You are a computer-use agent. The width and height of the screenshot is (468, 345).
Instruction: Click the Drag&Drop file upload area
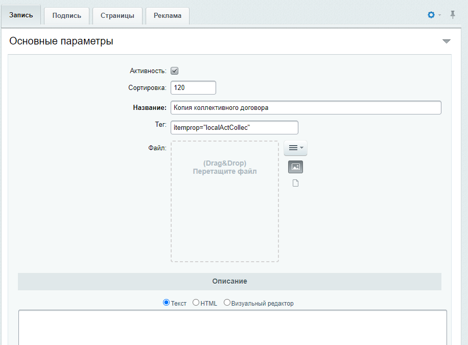click(x=225, y=201)
